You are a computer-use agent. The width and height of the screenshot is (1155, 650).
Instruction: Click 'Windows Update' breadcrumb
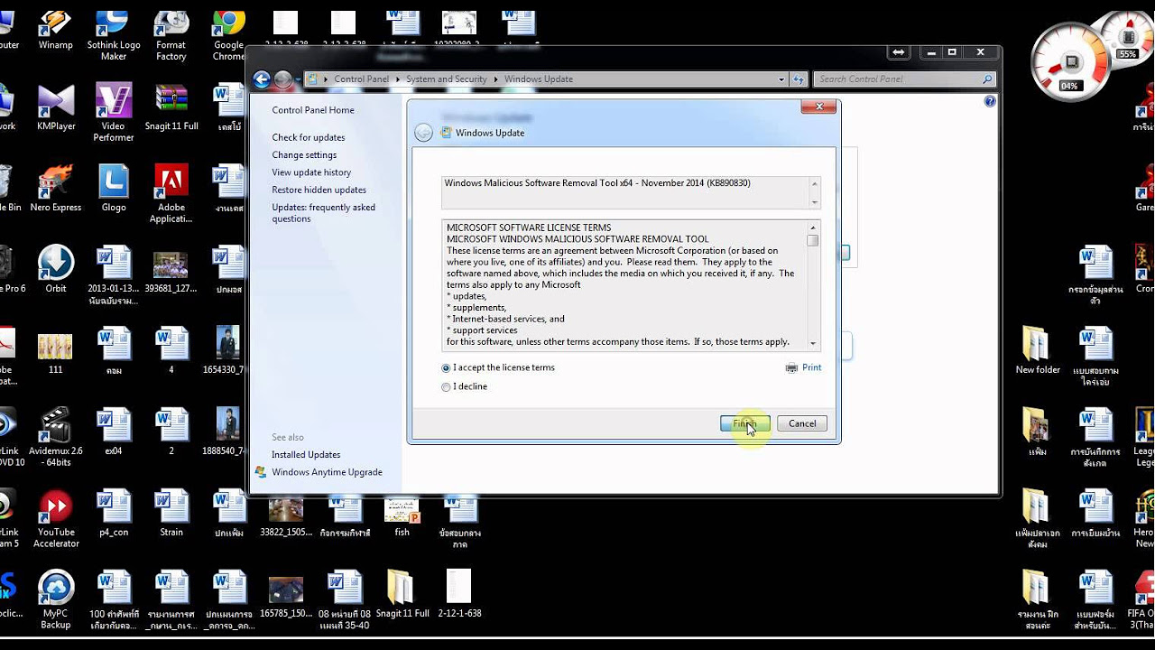click(x=539, y=79)
